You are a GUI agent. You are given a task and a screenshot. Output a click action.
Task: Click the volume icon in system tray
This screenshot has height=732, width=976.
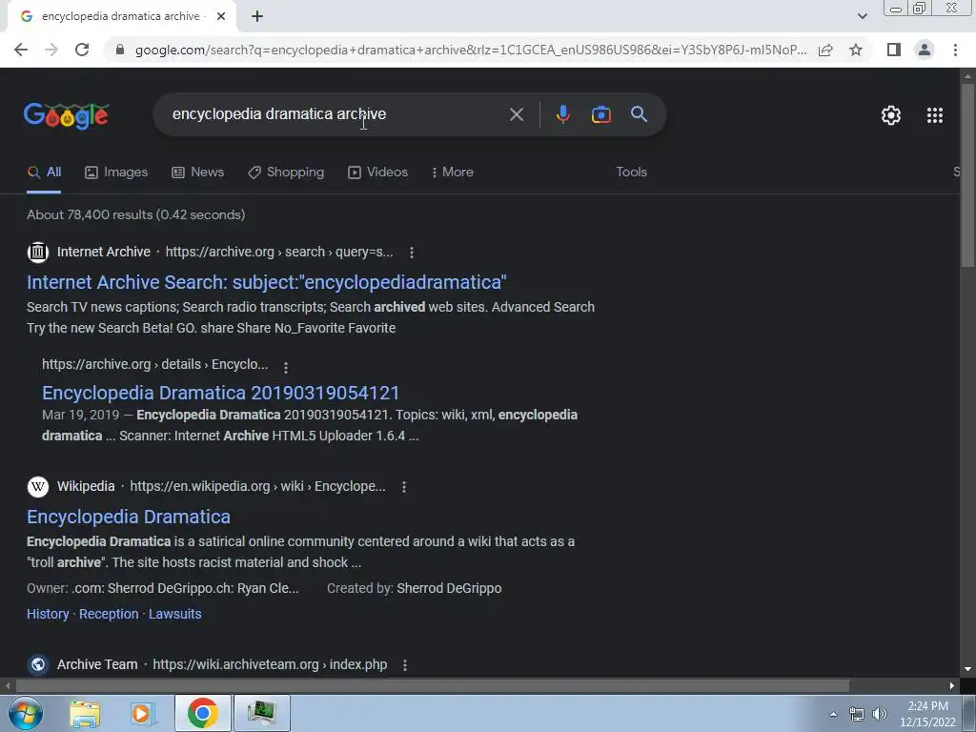click(880, 714)
